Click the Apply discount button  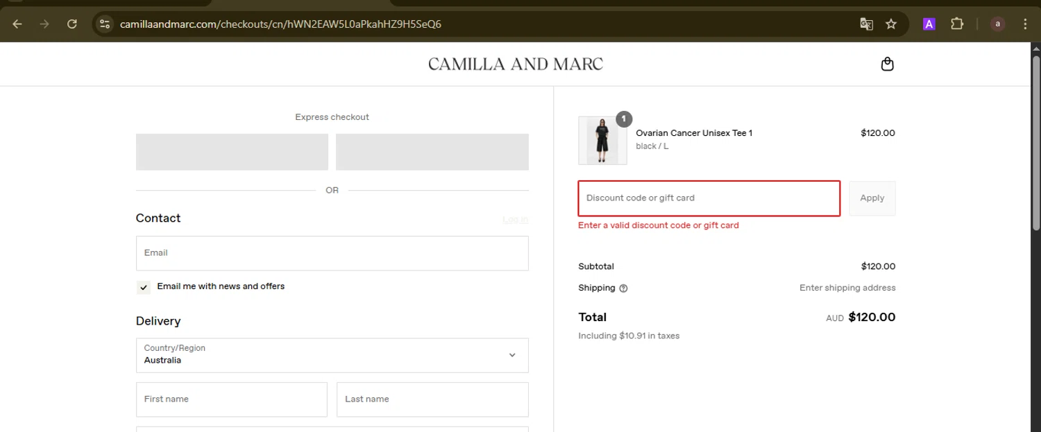872,198
